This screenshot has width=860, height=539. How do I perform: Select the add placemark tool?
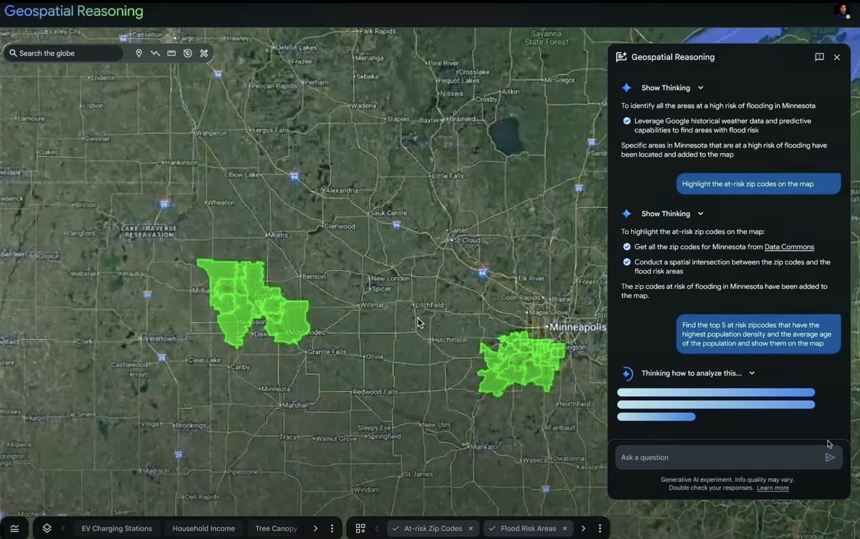pyautogui.click(x=139, y=53)
